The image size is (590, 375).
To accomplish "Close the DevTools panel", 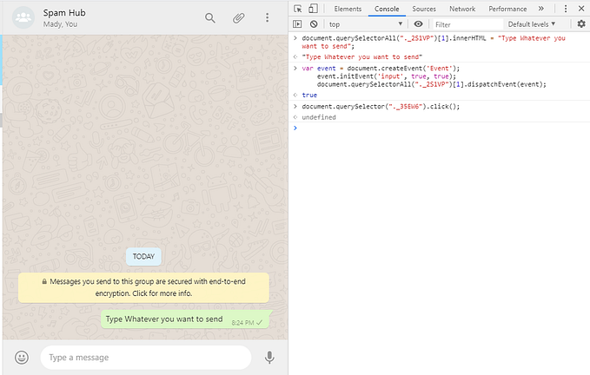I will pos(581,9).
